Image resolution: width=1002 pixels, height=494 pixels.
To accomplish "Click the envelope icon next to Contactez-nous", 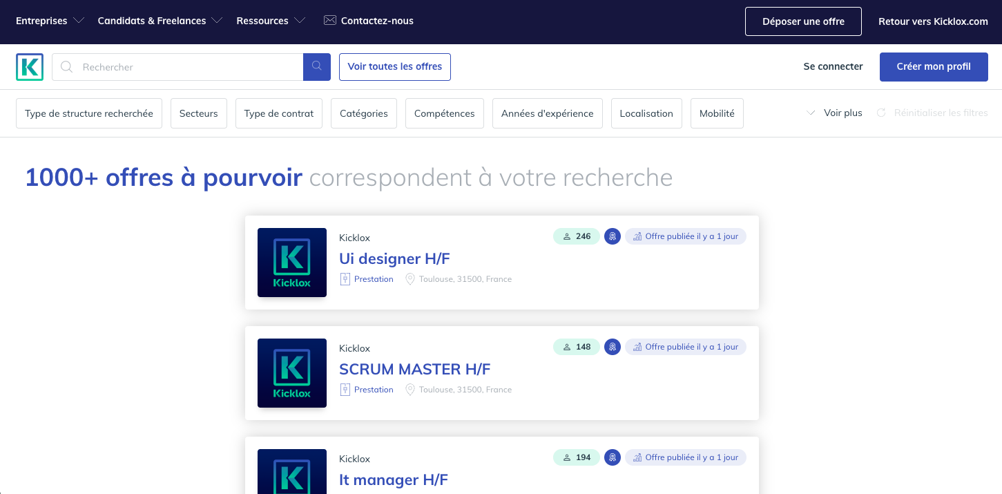I will [x=329, y=21].
